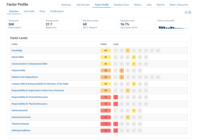Select level 6 for Responsibility for Physical Resources
197x140 pixels.
(146, 104)
